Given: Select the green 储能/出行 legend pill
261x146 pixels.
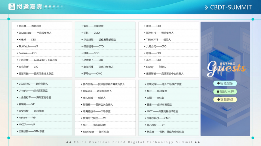Looking at the screenshot, I should coord(225,92).
